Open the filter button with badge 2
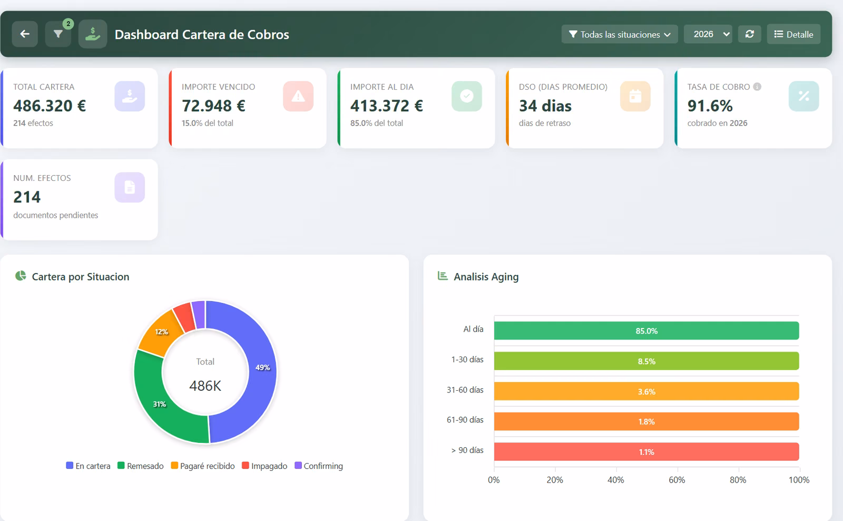Screen dimensions: 843x521 click(x=58, y=34)
